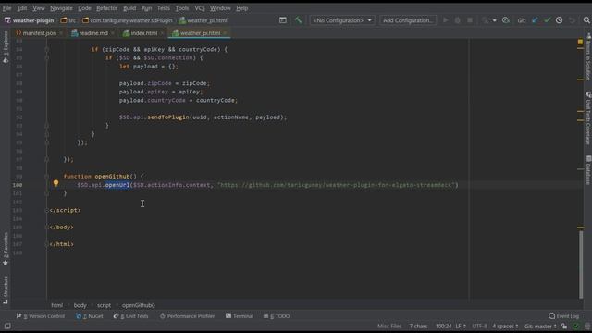
Task: Click the github.com URL string in code
Action: [x=336, y=185]
